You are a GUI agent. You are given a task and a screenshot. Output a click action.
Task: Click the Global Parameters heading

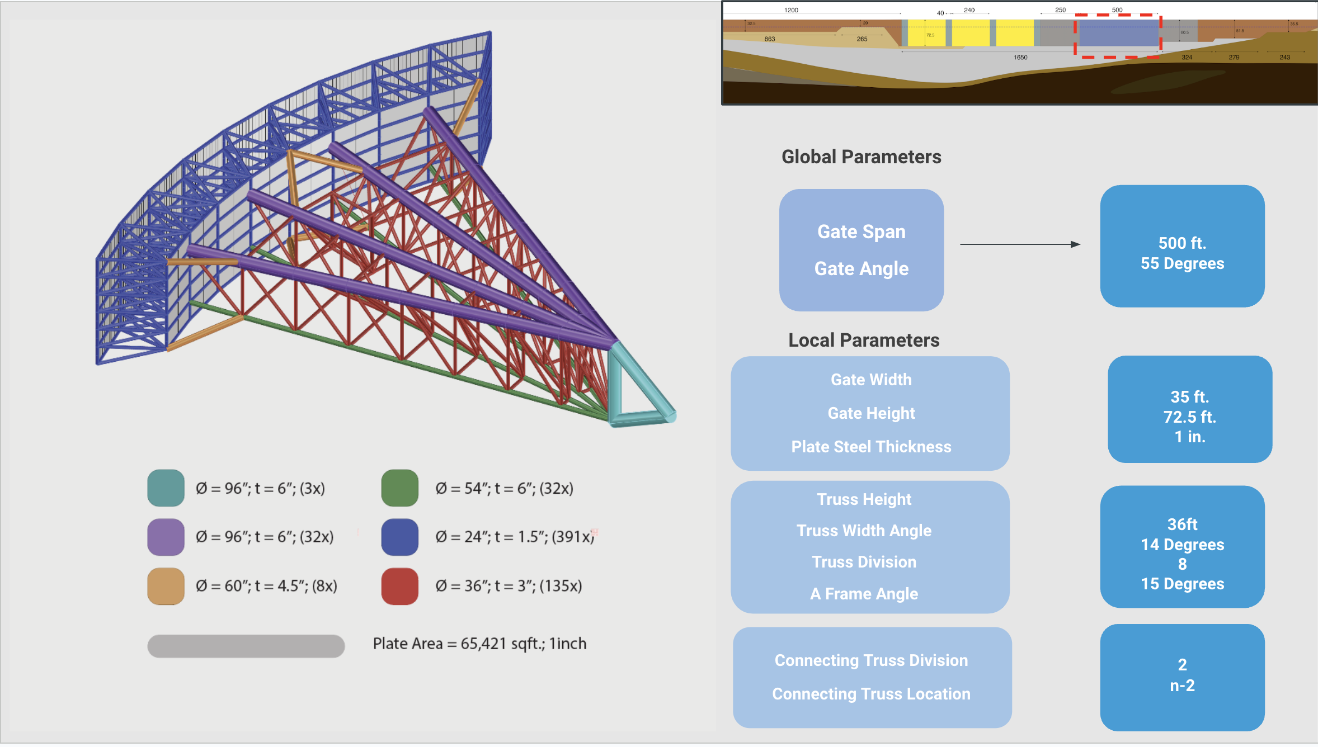(862, 157)
